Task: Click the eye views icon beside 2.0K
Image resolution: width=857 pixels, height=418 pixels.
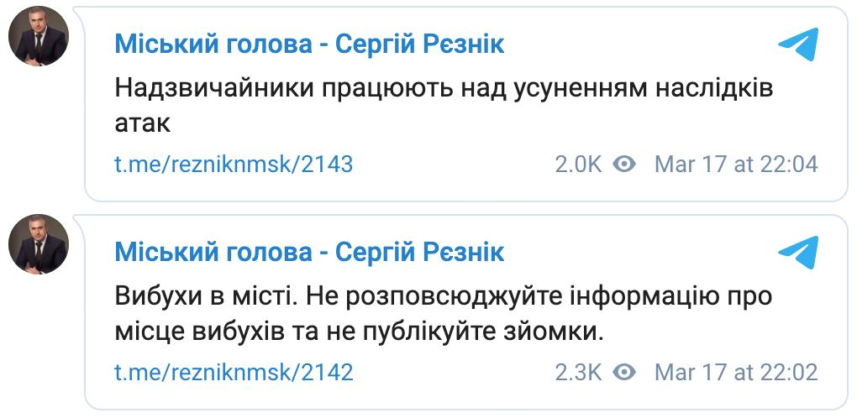Action: (624, 164)
